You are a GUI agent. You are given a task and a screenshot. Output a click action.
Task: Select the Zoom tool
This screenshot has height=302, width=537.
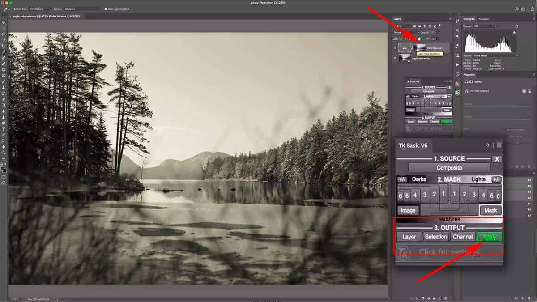[4, 153]
